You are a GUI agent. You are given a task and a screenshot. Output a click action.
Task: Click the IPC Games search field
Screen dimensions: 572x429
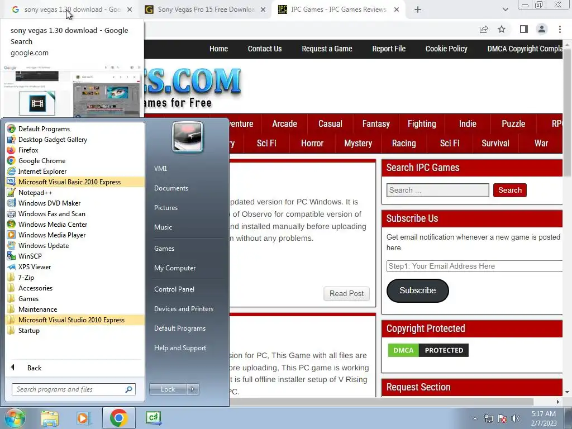(x=438, y=190)
